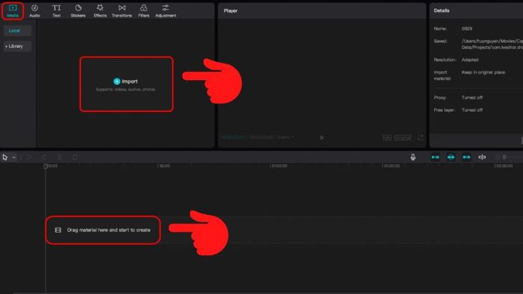Open the Audio tab
This screenshot has height=294, width=523.
(34, 10)
